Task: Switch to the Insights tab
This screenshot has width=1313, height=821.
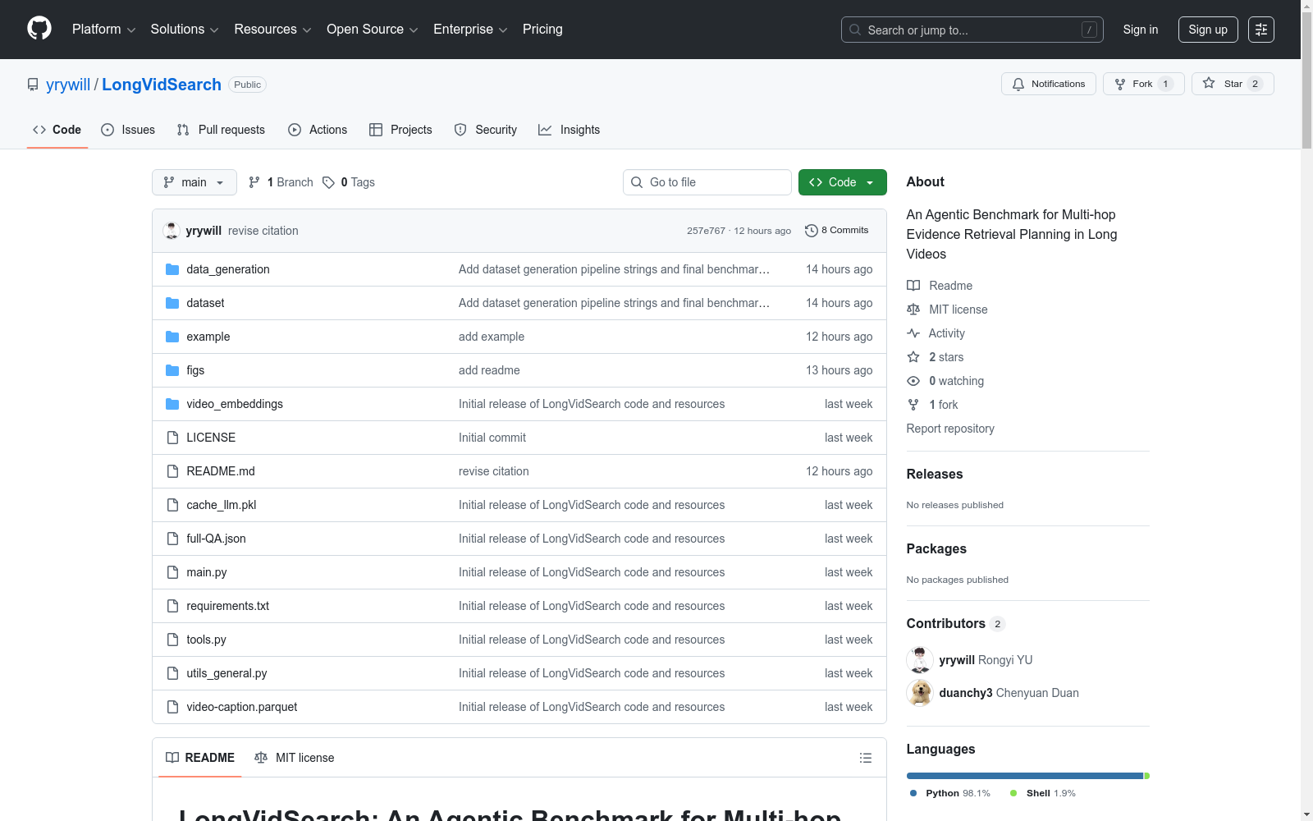Action: click(x=569, y=130)
